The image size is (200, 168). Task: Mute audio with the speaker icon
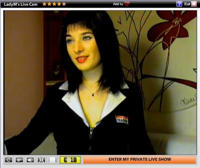pos(30,160)
